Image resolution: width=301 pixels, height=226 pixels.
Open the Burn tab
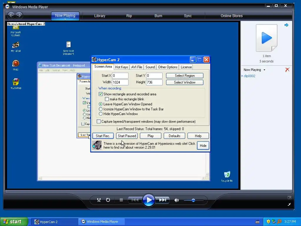[158, 16]
